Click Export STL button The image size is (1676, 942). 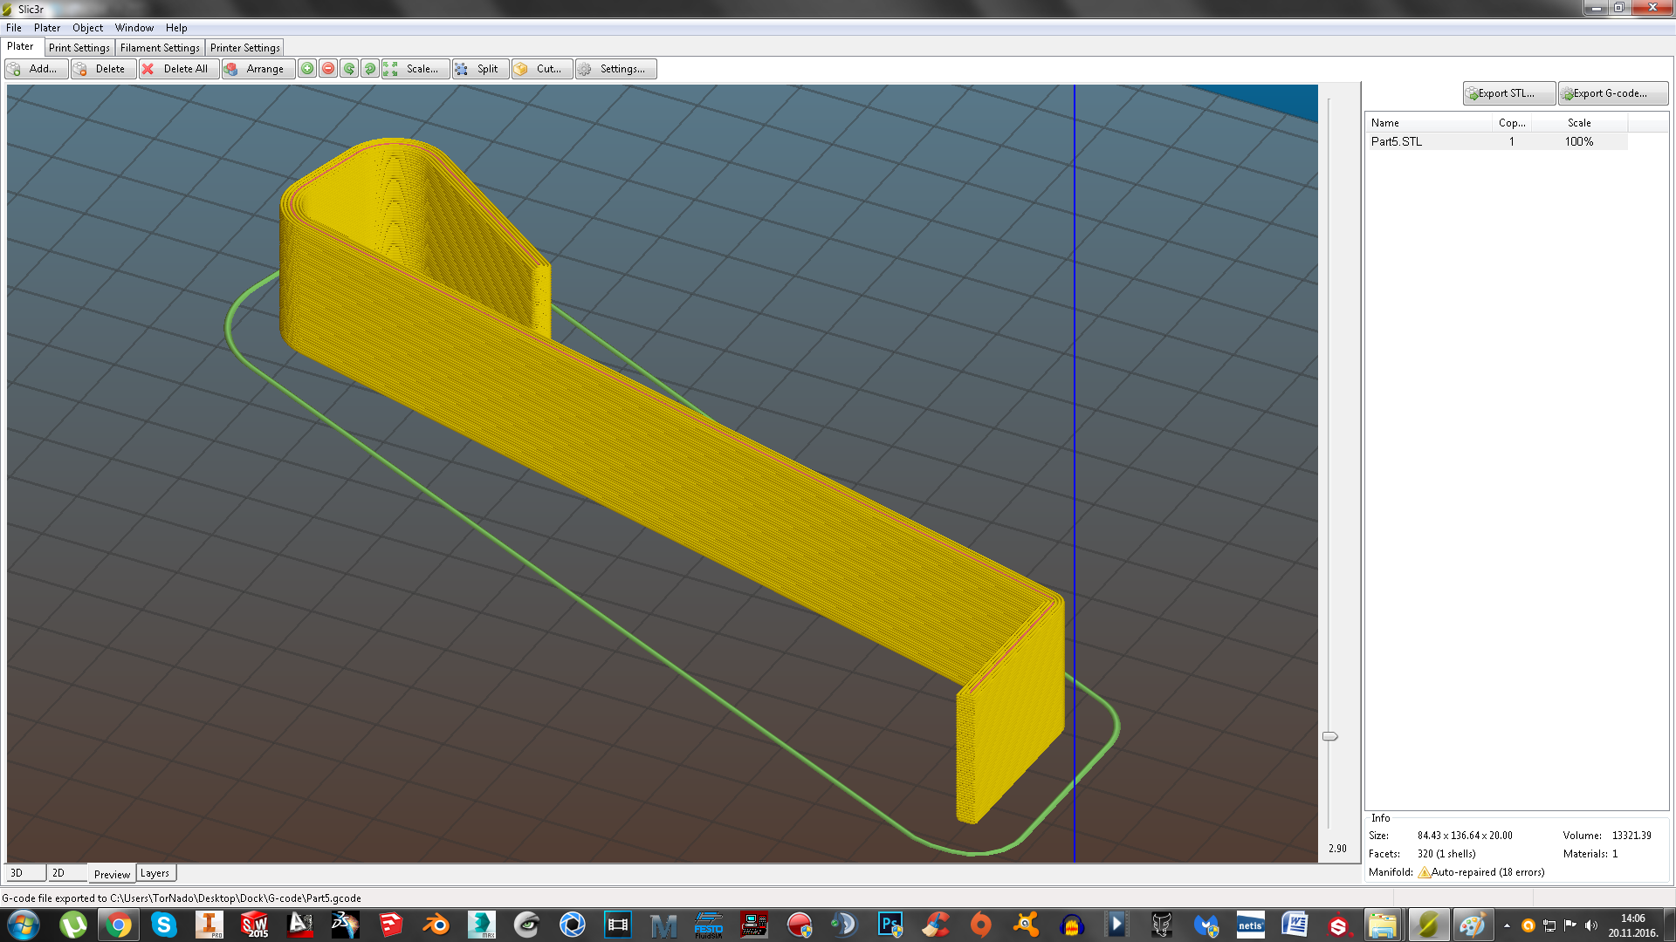[1508, 93]
